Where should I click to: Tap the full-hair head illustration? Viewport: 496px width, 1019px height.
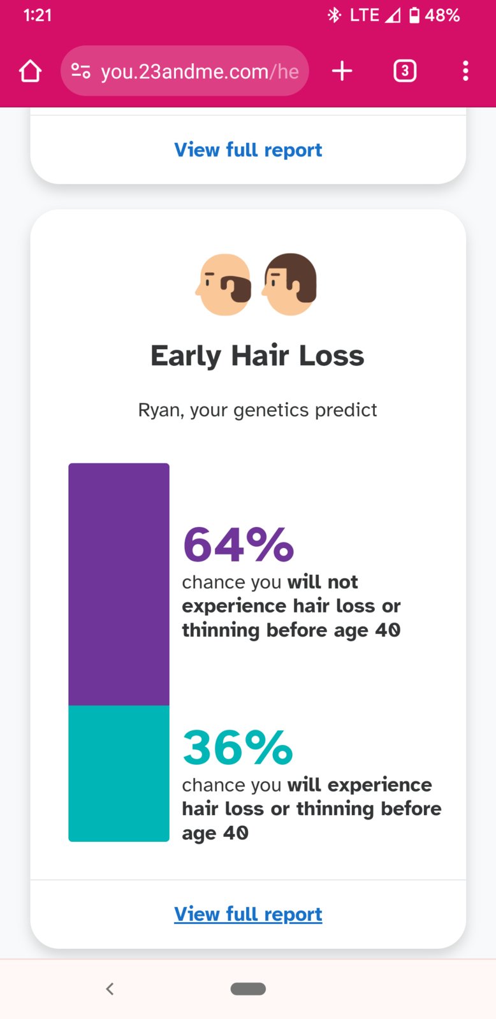(x=290, y=284)
